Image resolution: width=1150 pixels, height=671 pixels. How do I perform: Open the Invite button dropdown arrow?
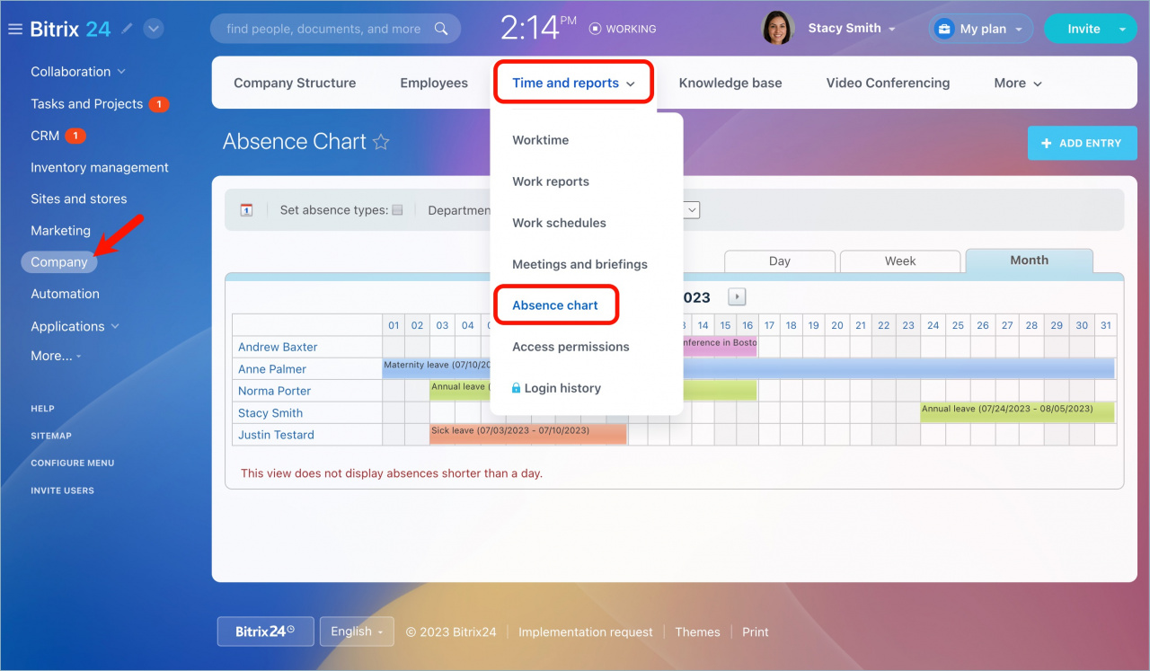click(1123, 29)
